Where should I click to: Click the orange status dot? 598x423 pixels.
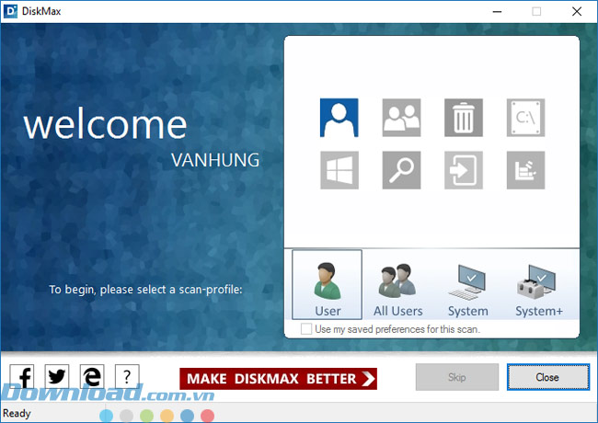click(167, 416)
